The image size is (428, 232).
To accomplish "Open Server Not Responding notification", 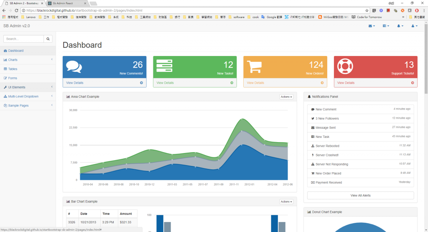I will coord(360,164).
